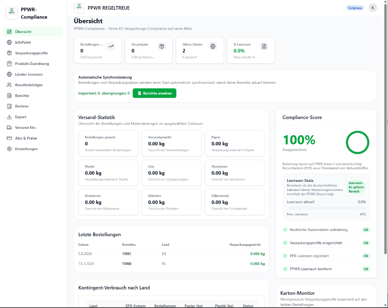Click the check icon beside Verpackungsprofile eingerichtet
Screen dimensions: 388x308
coord(285,243)
